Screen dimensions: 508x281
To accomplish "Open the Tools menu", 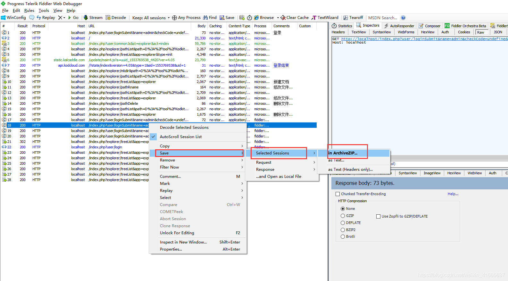I will 44,10.
